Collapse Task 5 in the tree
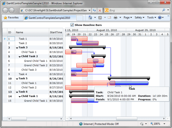Screen dimensions: 172x128 tap(17, 79)
